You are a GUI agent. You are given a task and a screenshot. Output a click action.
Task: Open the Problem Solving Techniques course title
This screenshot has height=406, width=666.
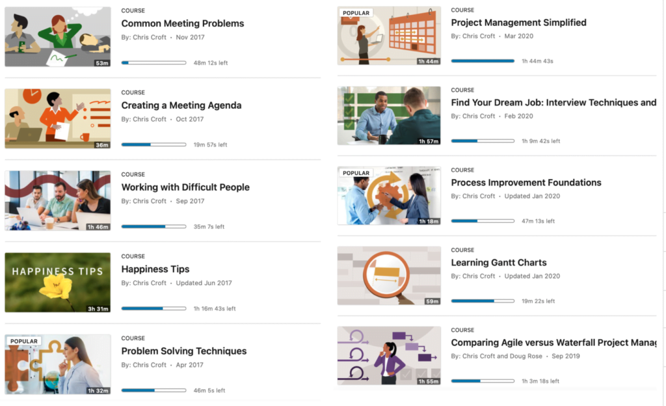coord(183,351)
